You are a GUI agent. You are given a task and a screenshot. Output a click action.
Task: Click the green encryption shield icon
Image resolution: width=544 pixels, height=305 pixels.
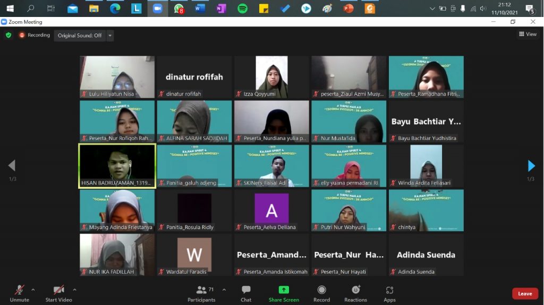pyautogui.click(x=8, y=35)
